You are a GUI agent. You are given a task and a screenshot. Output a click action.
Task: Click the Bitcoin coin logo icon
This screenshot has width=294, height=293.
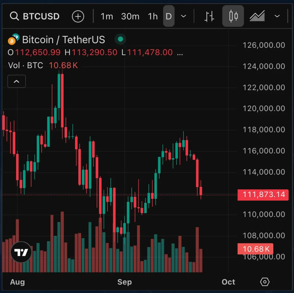coord(12,41)
